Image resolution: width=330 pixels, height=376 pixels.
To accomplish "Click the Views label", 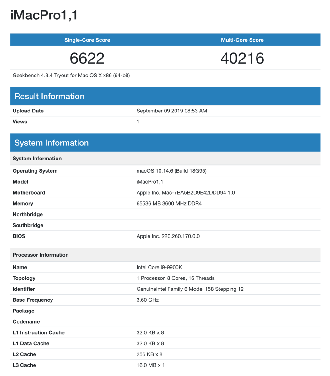I will coord(20,122).
